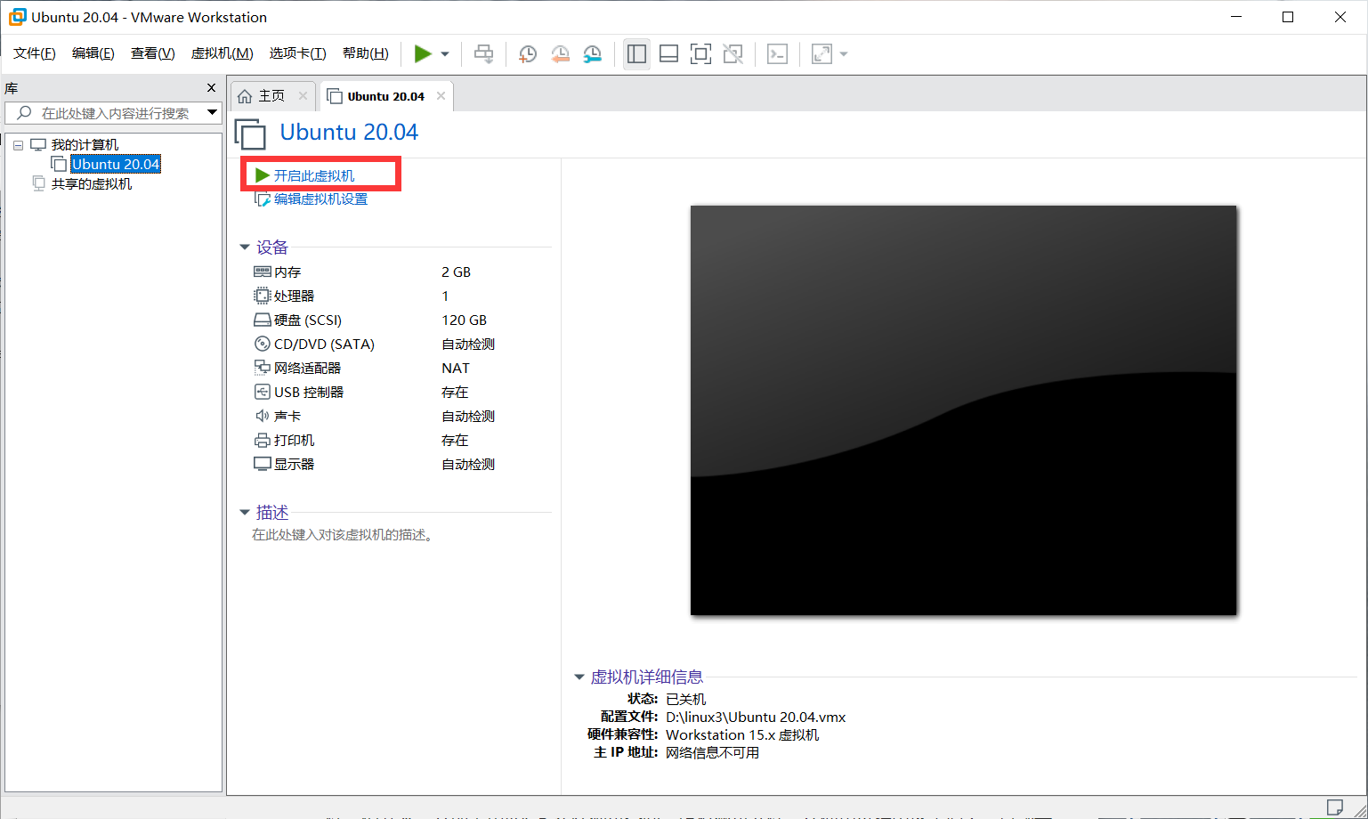The image size is (1368, 819).
Task: Click the 已关机 status text
Action: click(685, 699)
